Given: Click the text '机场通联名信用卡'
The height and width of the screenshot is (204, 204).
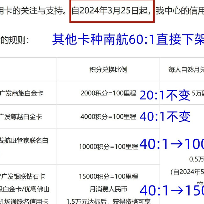Looking at the screenshot, I should pos(24,201).
